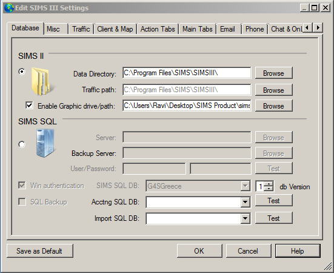Click the Save as Default button
The image size is (334, 273).
40,251
